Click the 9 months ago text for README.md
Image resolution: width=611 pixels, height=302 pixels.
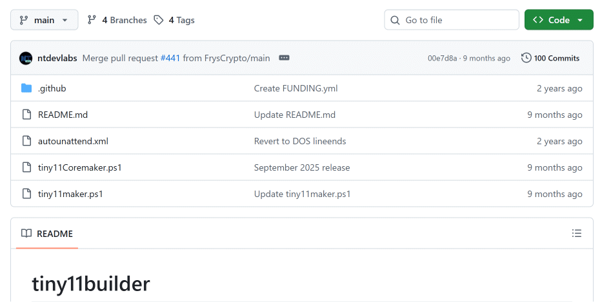[555, 115]
